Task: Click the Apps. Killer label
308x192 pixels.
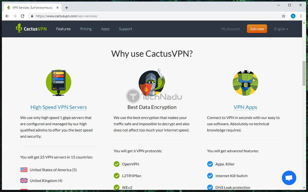Action: tap(225, 164)
